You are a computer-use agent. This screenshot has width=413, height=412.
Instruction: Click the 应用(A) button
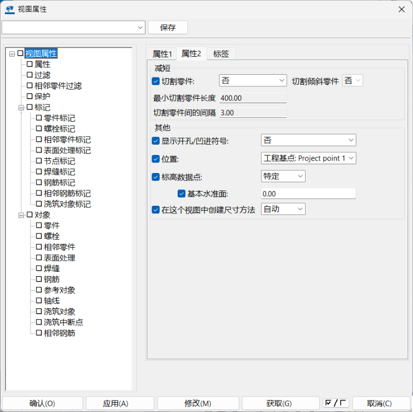[x=120, y=403]
